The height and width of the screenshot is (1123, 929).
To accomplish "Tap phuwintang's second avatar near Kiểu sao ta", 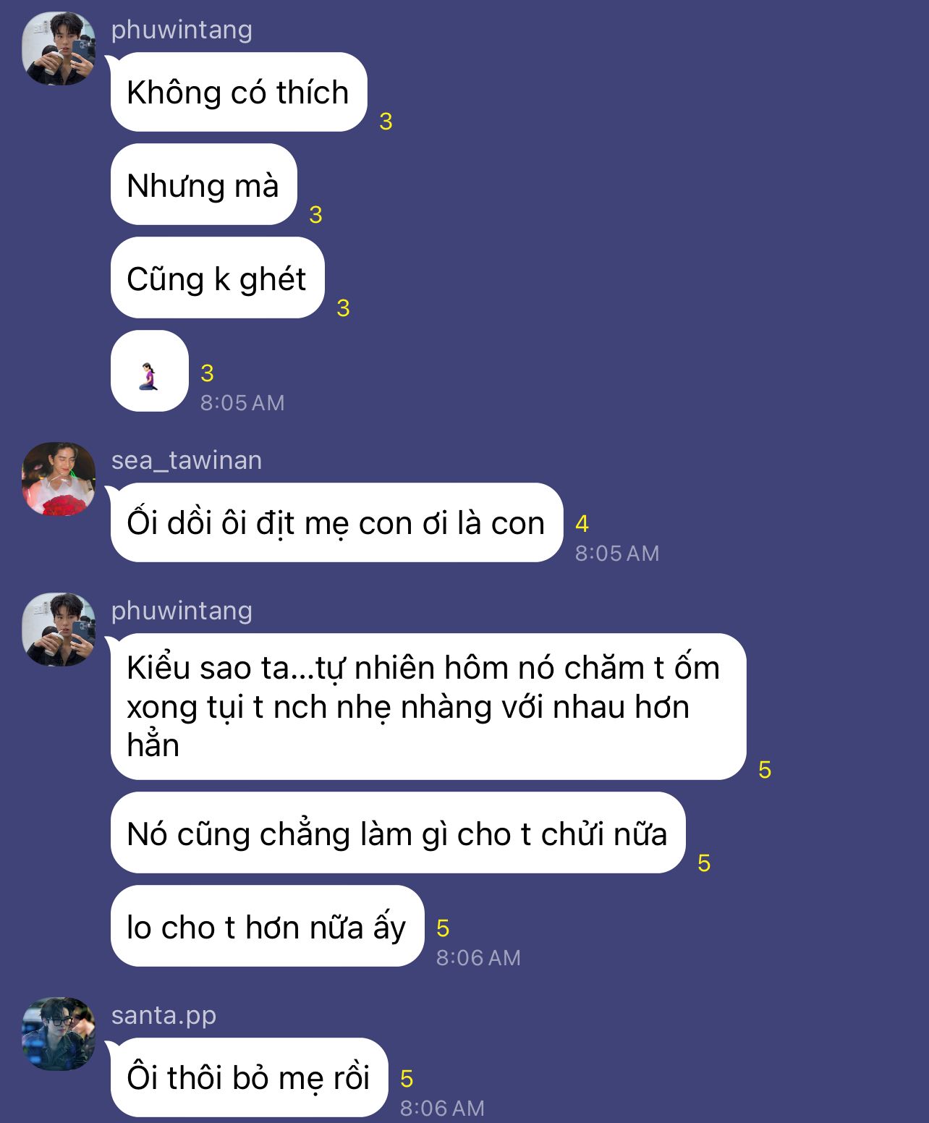I will click(59, 630).
